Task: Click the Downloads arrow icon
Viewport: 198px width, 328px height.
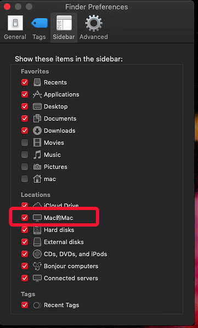Action: (x=37, y=131)
